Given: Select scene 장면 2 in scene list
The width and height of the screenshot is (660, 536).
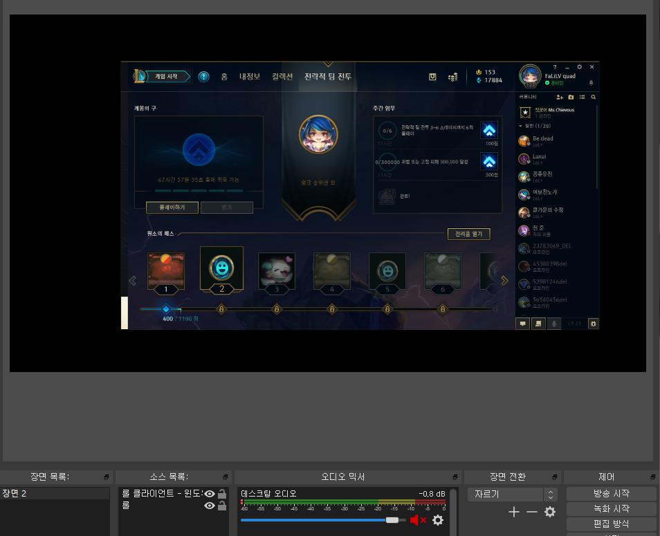Looking at the screenshot, I should (55, 494).
